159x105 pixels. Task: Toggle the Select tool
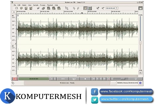[x=86, y=8]
